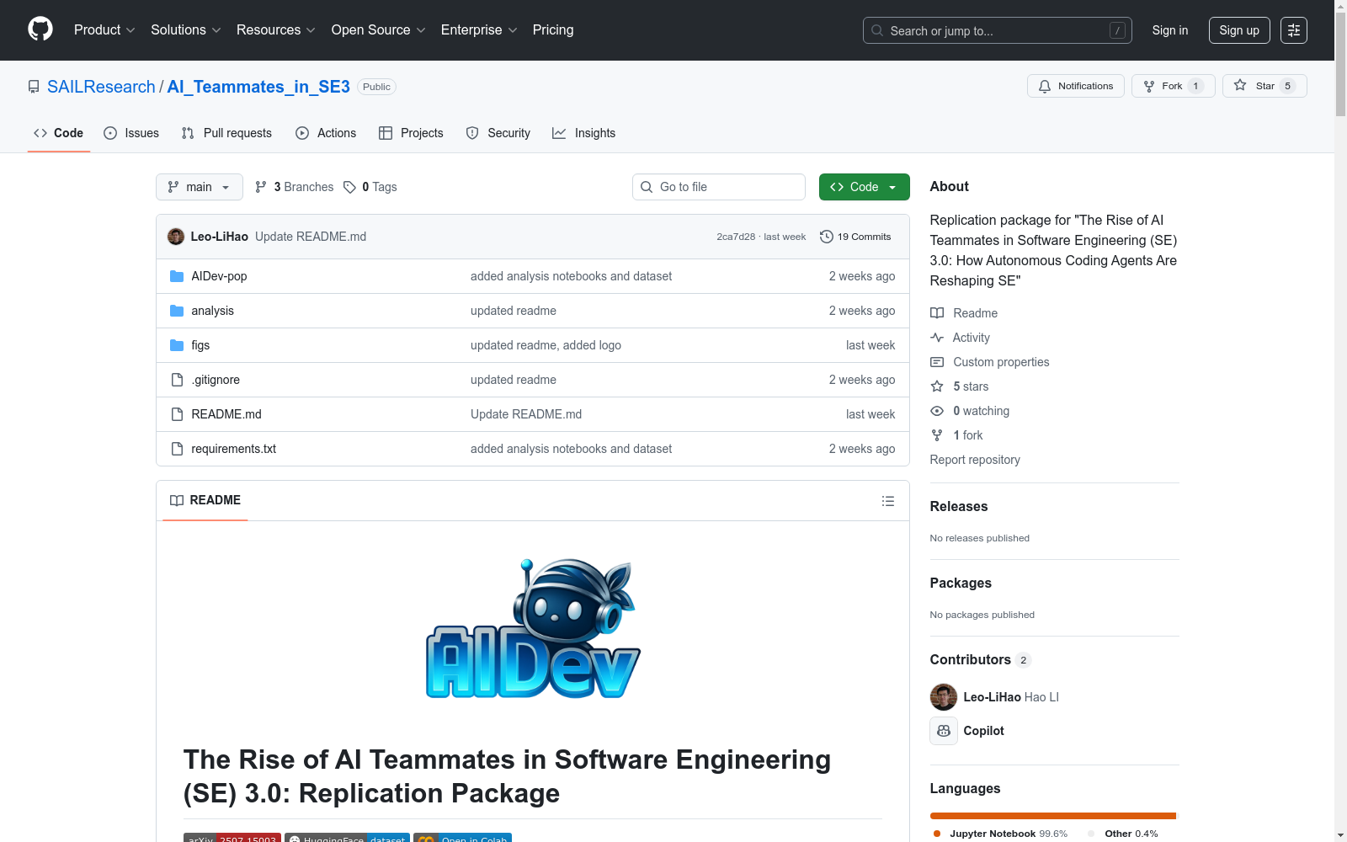
Task: Open the Pull requests tab
Action: pyautogui.click(x=226, y=133)
